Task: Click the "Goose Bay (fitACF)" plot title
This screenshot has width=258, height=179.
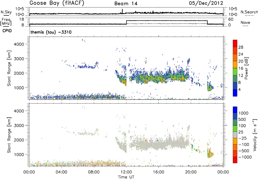Action: (57, 3)
